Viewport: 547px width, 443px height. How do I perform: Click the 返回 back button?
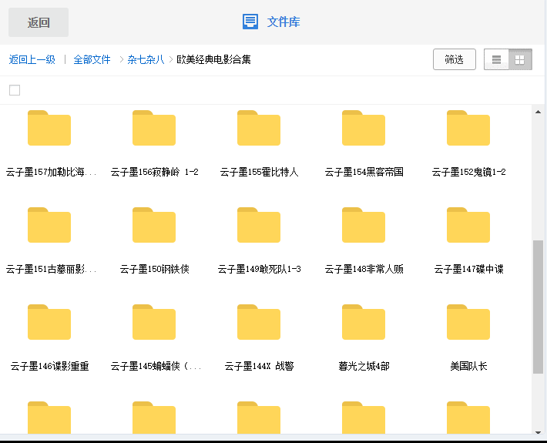point(39,22)
